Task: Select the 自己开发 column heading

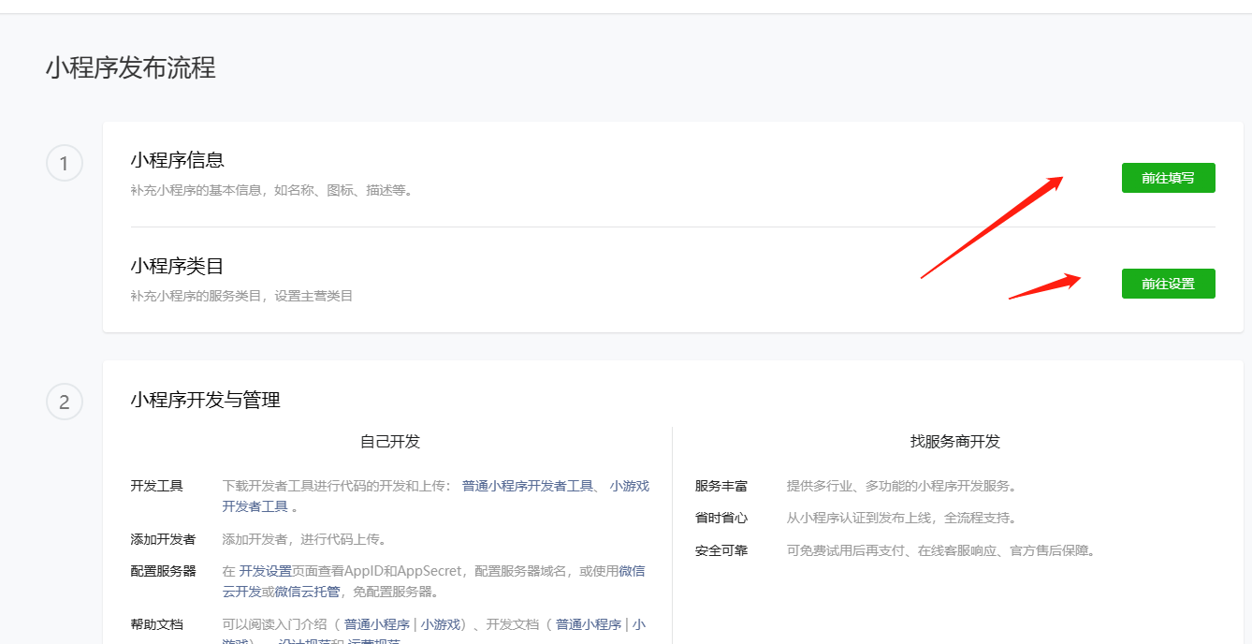Action: click(390, 442)
